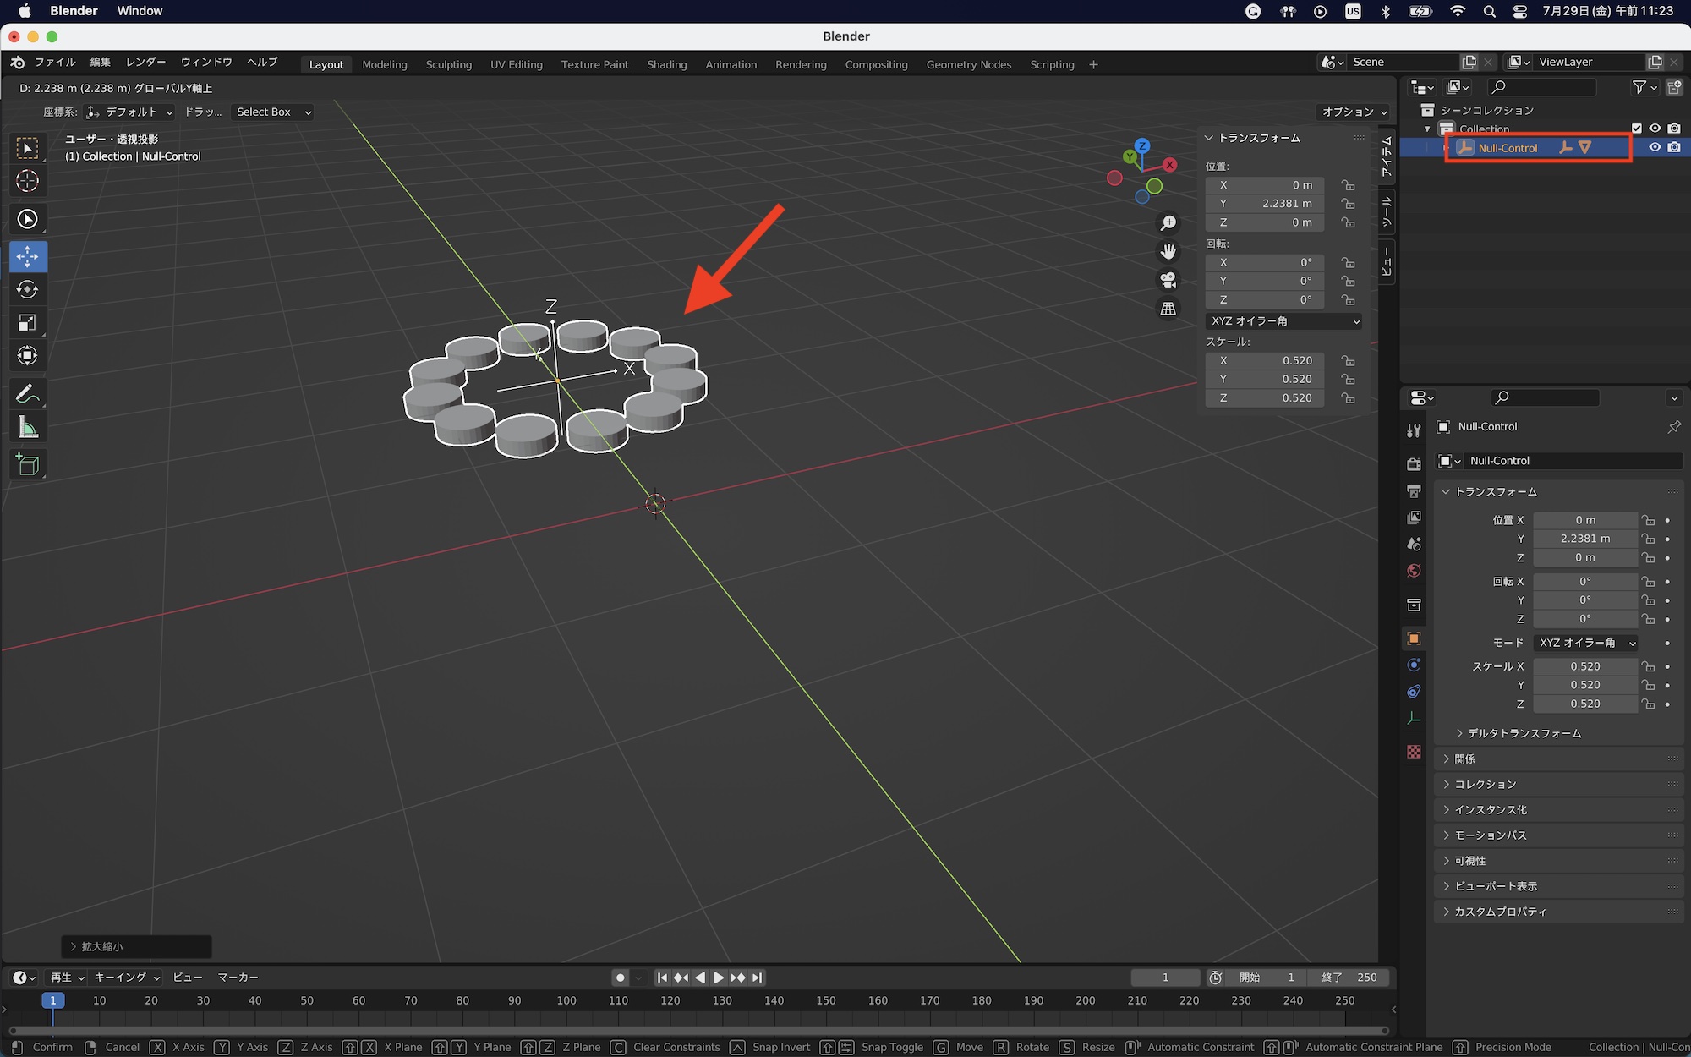Activate the Annotate pencil tool

[27, 394]
